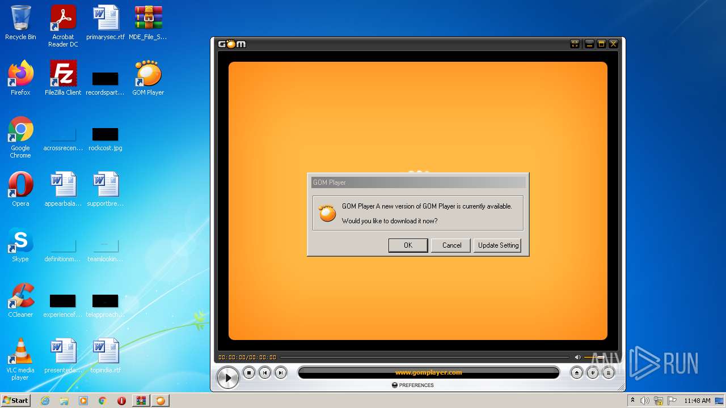Open the GOM logo menu
The height and width of the screenshot is (408, 726).
(233, 44)
